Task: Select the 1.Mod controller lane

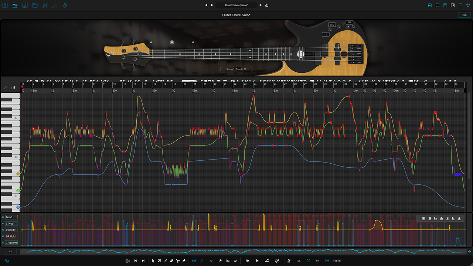Action: (x=11, y=224)
